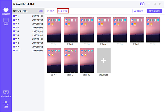Viewport: 165px width, 112px height.
Task: Toggle the 全选 select-all checkbox
Action: [x=48, y=11]
